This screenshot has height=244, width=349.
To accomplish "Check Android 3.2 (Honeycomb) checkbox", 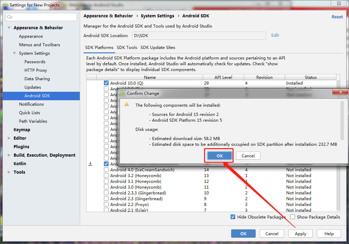I will 106,175.
